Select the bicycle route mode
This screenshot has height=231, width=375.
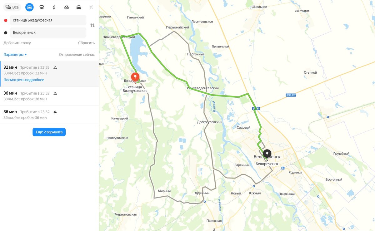point(66,7)
